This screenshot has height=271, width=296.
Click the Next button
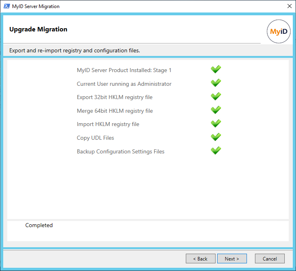click(232, 259)
